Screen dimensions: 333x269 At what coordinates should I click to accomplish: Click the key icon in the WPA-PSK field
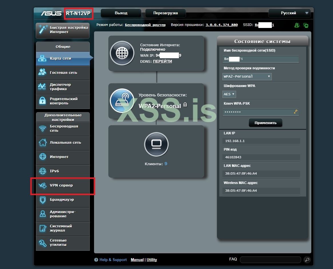(295, 112)
